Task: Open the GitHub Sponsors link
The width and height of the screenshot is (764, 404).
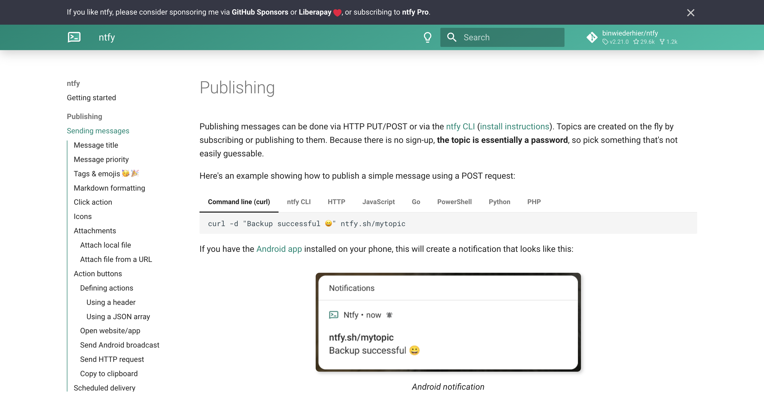Action: (260, 12)
